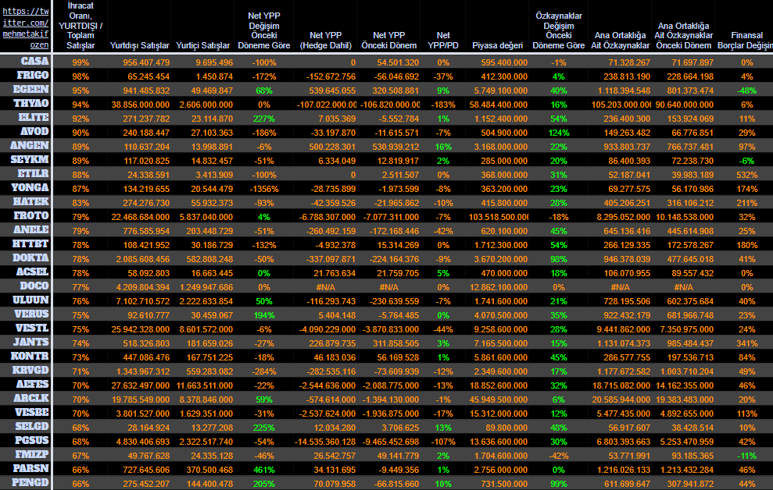Select the ANGEN ticker cell

(x=30, y=146)
